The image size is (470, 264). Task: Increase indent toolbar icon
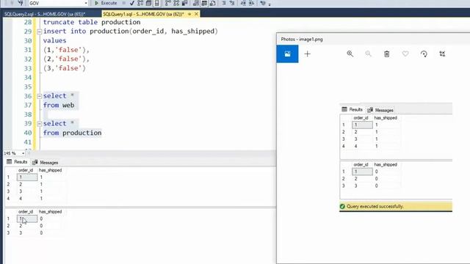251,3
